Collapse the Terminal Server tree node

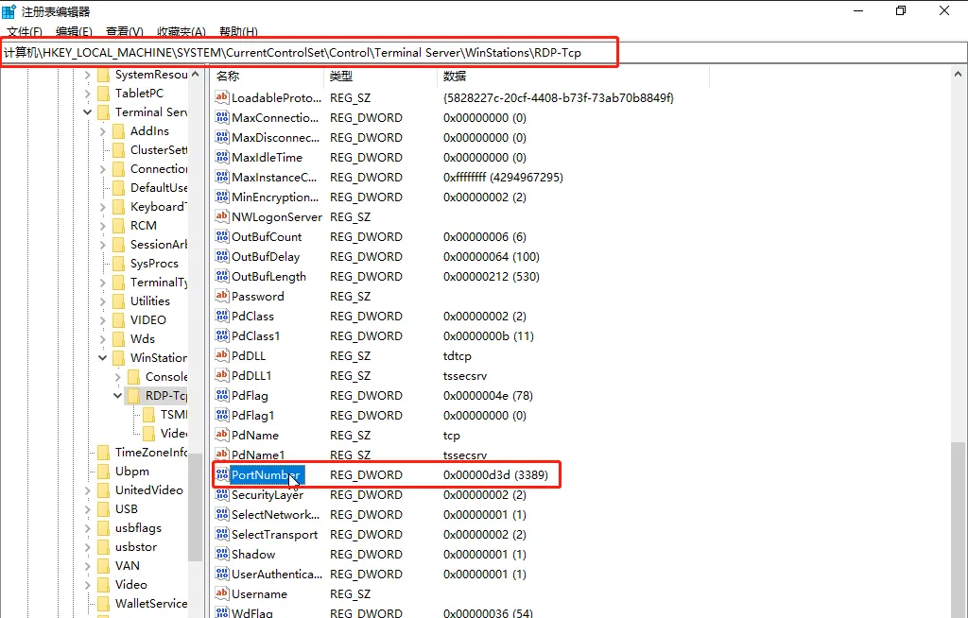click(88, 112)
